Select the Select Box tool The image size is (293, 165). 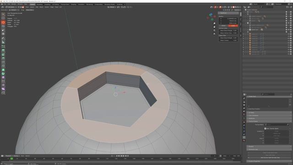click(x=3, y=14)
